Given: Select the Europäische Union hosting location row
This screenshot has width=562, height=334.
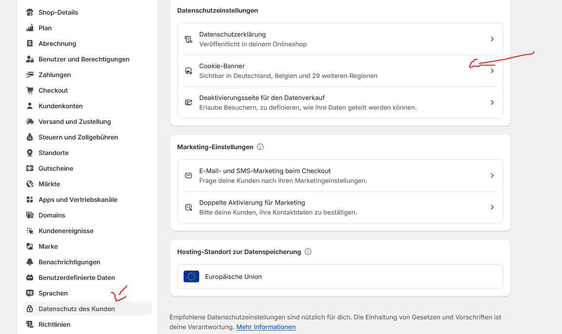Looking at the screenshot, I should pos(340,276).
